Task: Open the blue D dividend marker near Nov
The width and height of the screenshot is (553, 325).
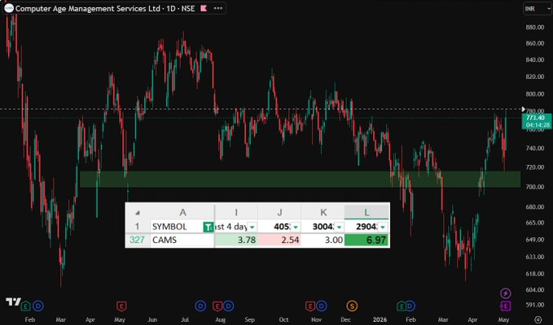Action: (x=321, y=306)
